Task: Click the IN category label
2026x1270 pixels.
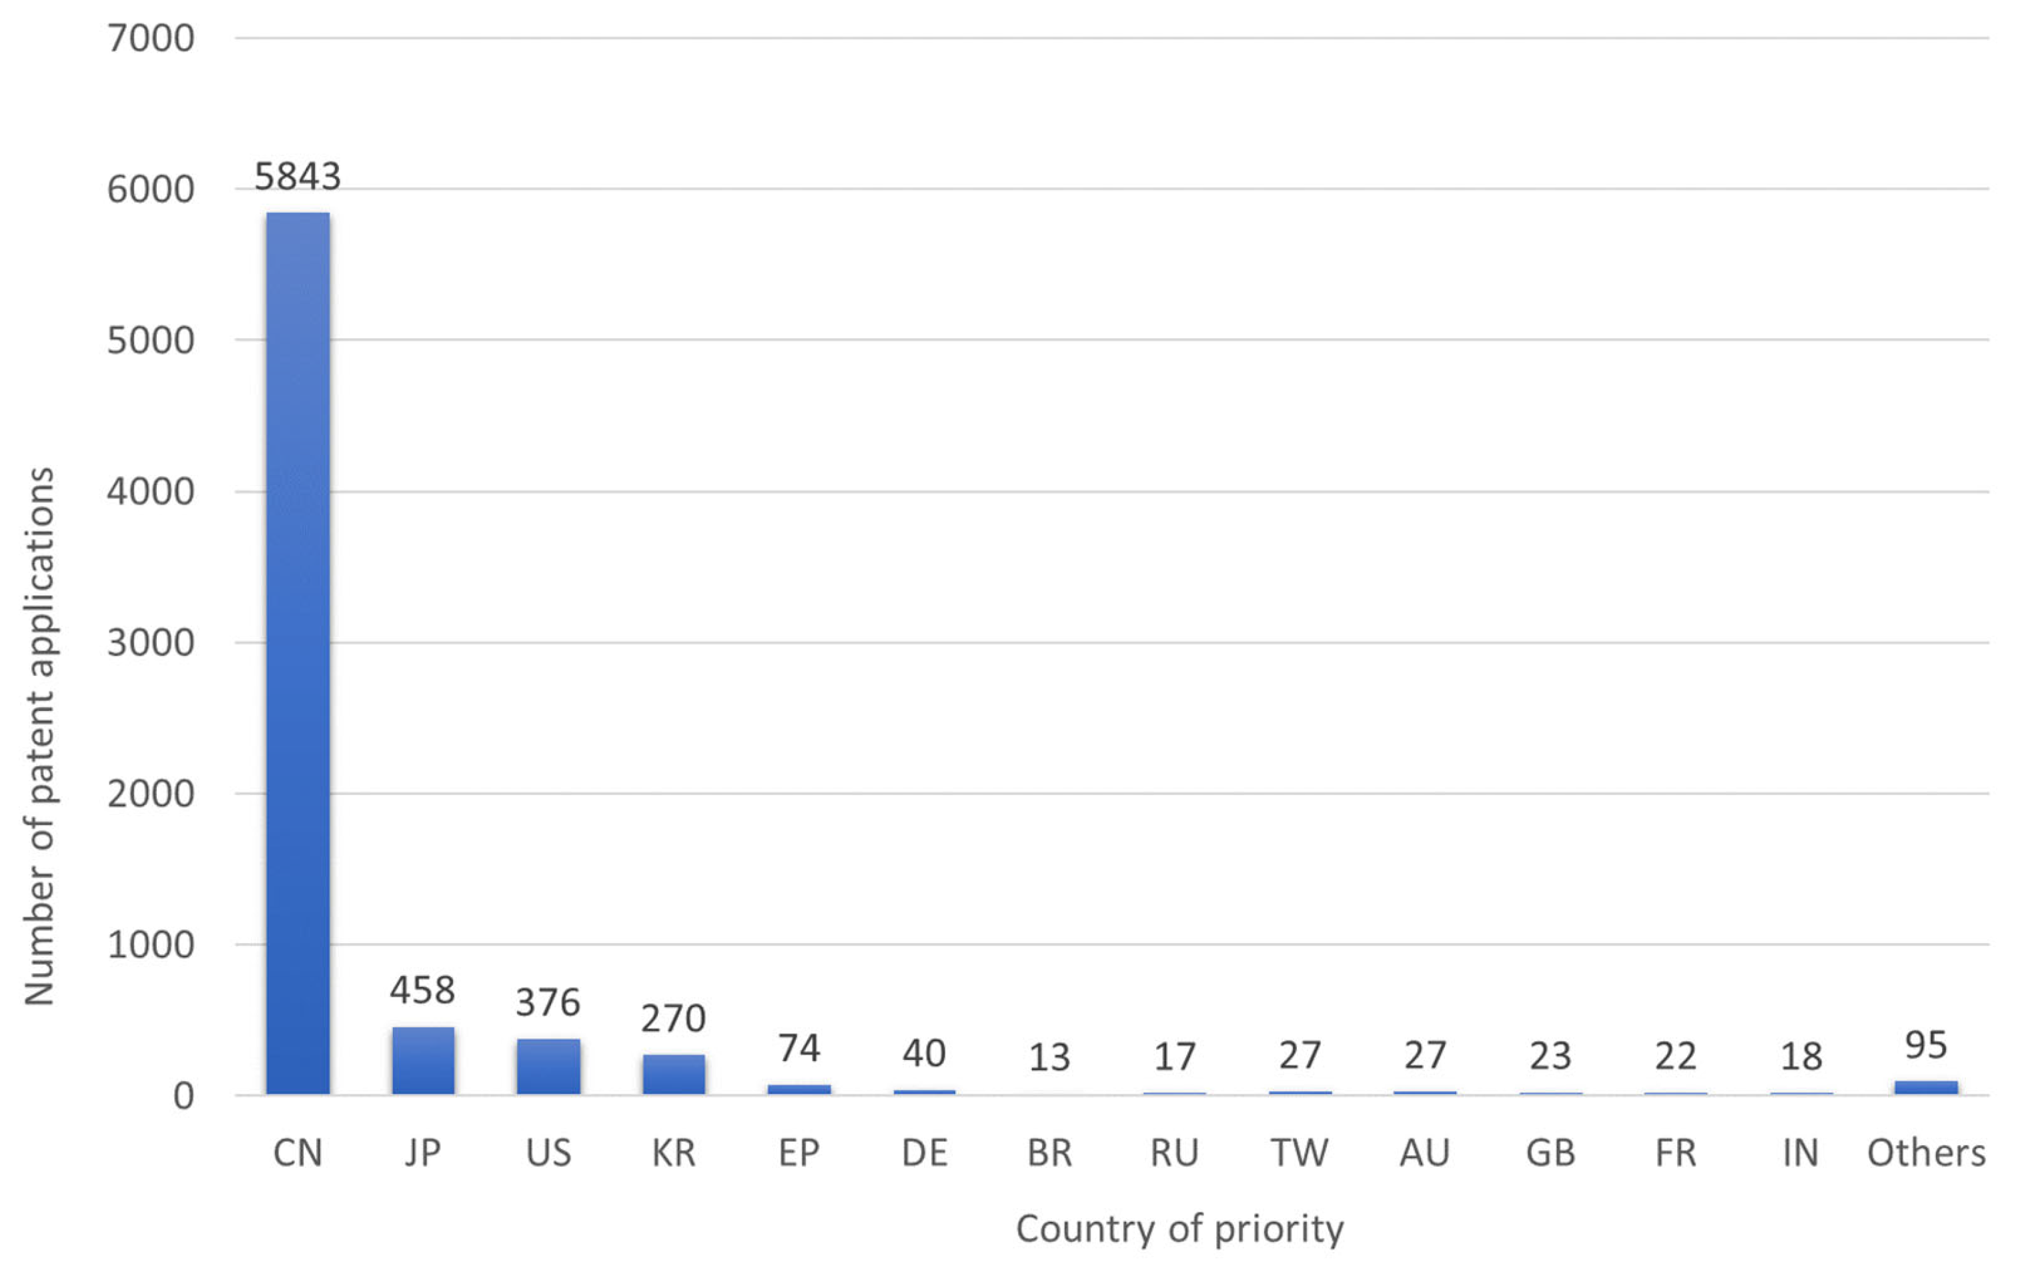Action: 1801,1153
